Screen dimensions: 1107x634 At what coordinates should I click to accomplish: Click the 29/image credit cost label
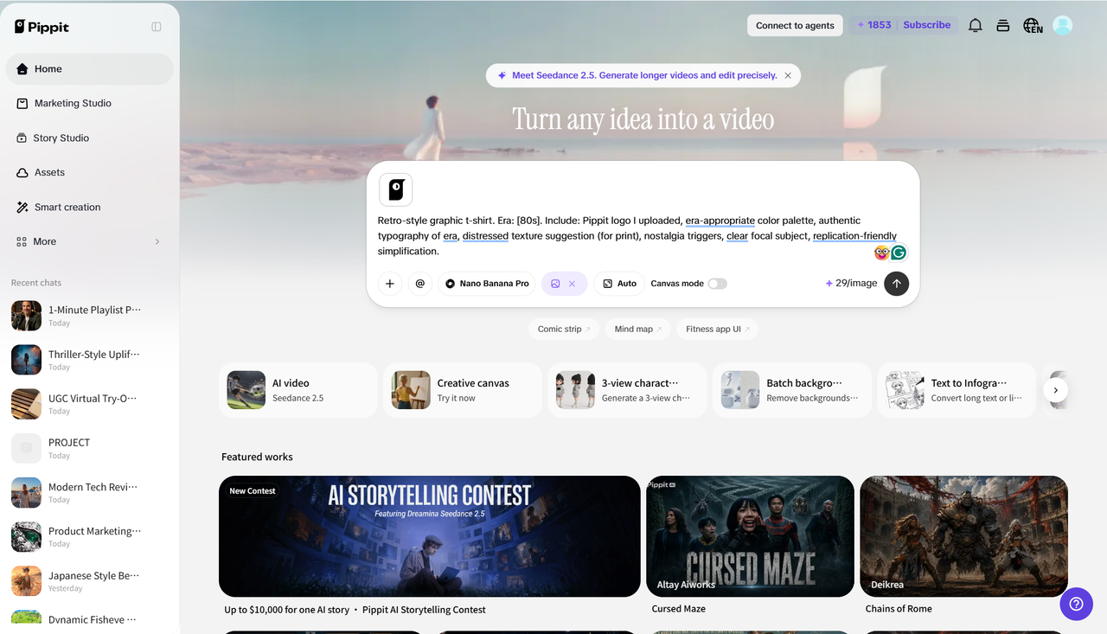point(852,284)
